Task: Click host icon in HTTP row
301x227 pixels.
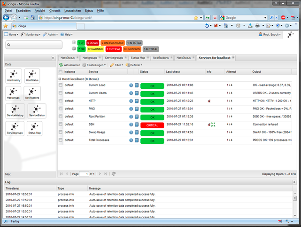Action: point(137,101)
